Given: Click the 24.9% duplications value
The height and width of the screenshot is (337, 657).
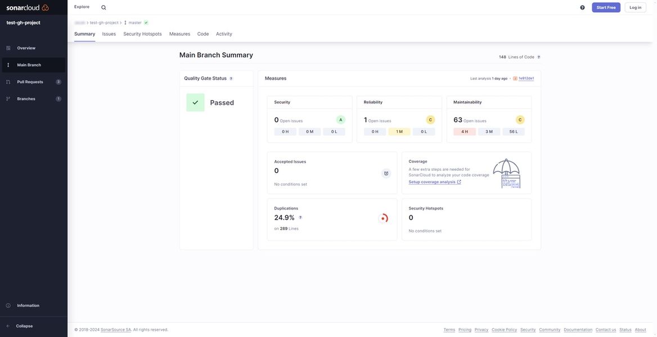Looking at the screenshot, I should click(285, 218).
